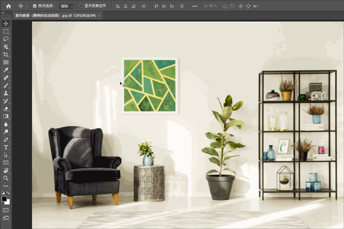Image resolution: width=344 pixels, height=229 pixels.
Task: Align right edges in options bar
Action: tap(134, 6)
